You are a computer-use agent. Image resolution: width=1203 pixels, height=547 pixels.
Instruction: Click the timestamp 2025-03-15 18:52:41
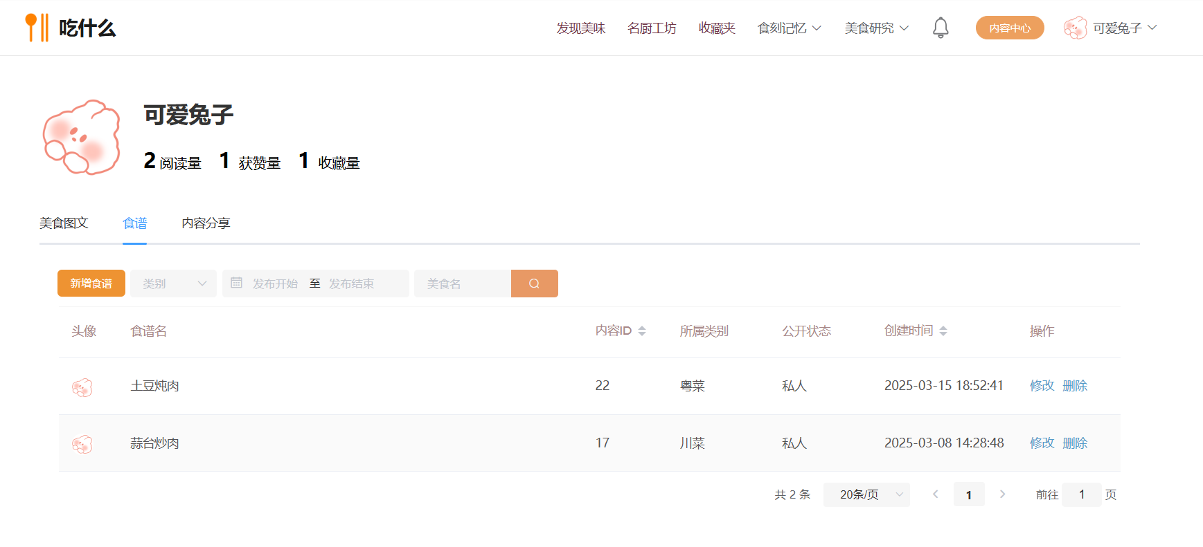[944, 386]
